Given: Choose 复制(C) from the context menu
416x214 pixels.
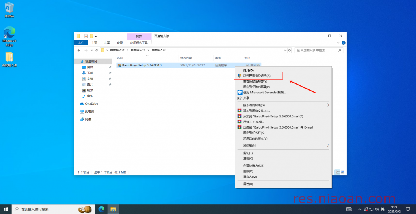Looking at the screenshot, I should (283, 159).
